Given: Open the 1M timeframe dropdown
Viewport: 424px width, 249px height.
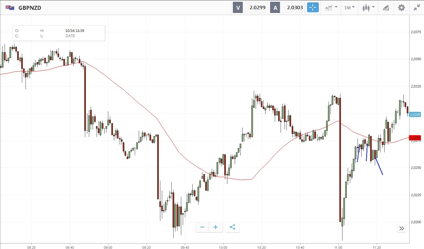Looking at the screenshot, I should coord(349,8).
